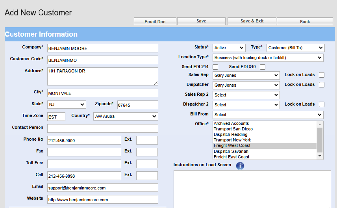Image resolution: width=337 pixels, height=208 pixels.
Task: Click the Email Doc button
Action: (x=155, y=22)
